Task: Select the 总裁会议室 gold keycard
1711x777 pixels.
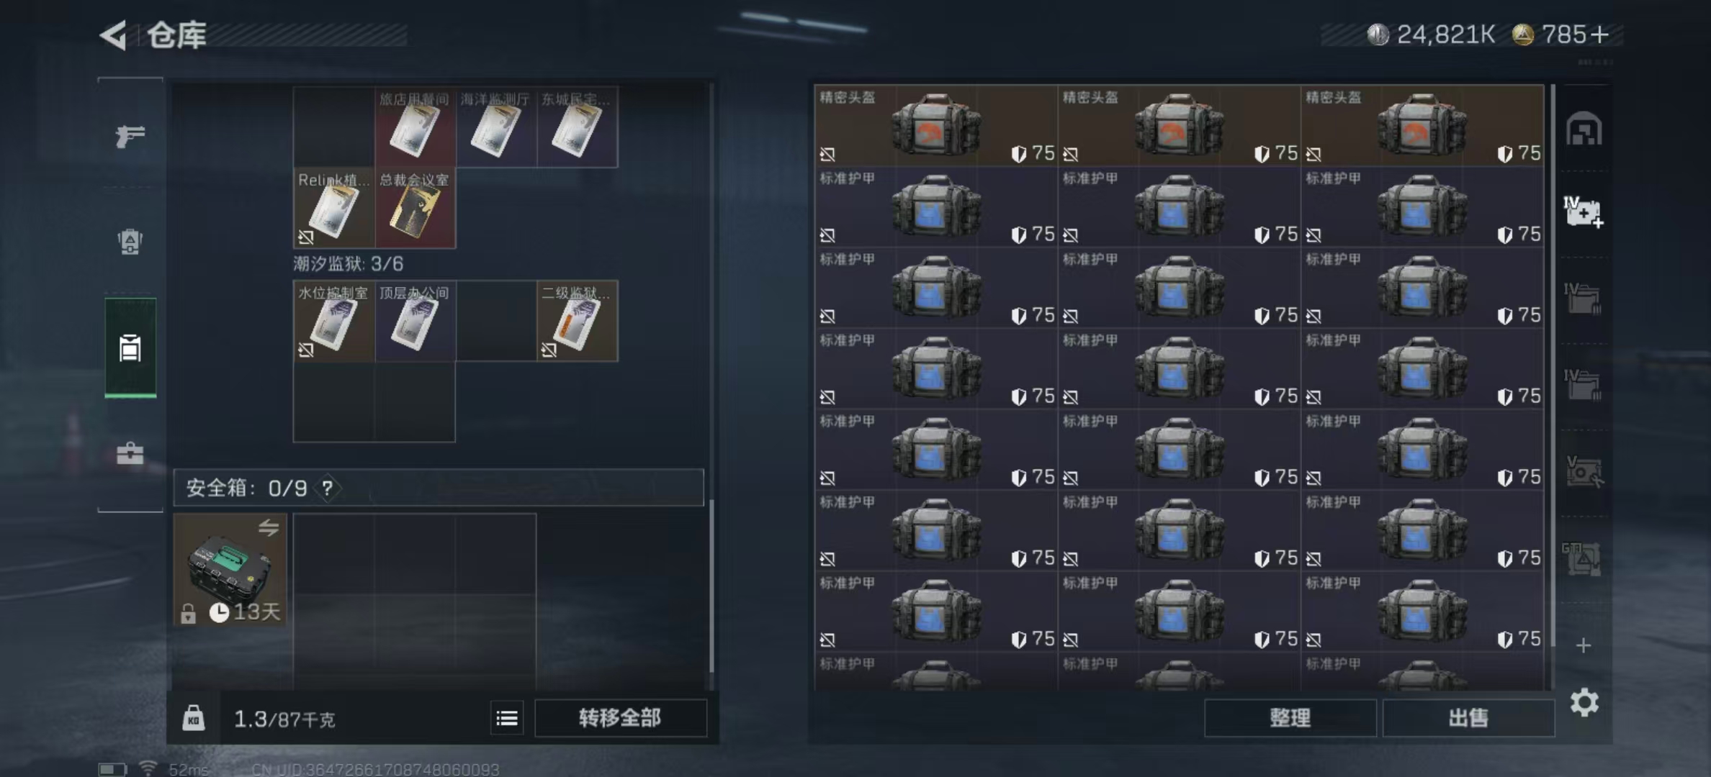Action: (416, 208)
